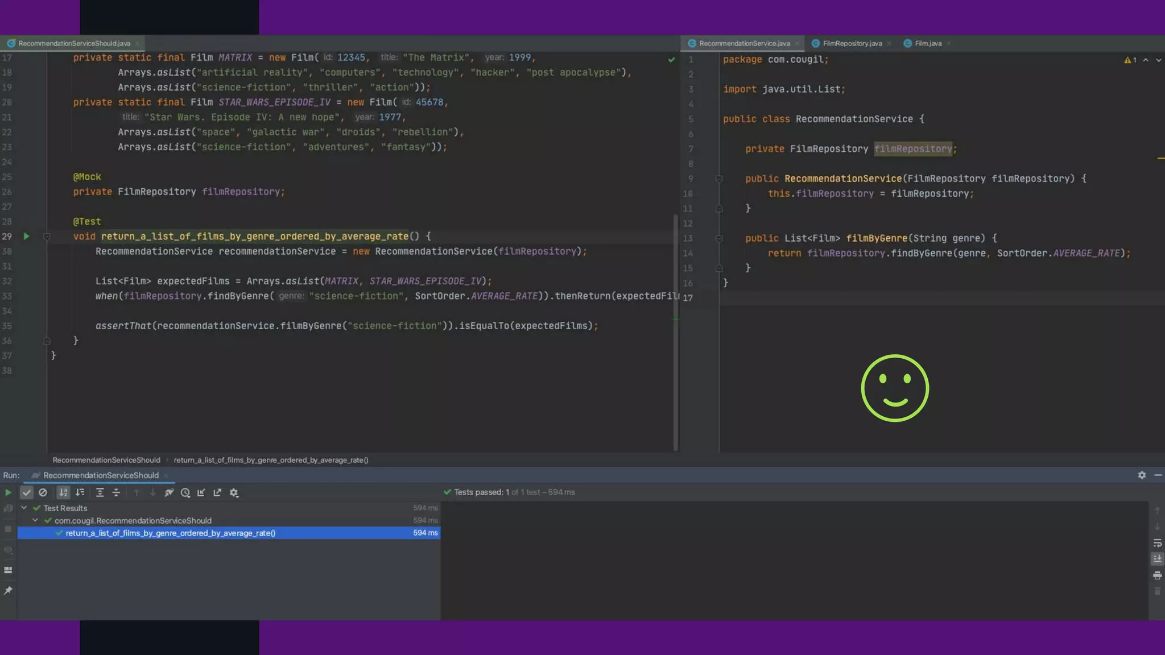The height and width of the screenshot is (655, 1165).
Task: Switch to the FilmRepository.java tab
Action: pos(852,44)
